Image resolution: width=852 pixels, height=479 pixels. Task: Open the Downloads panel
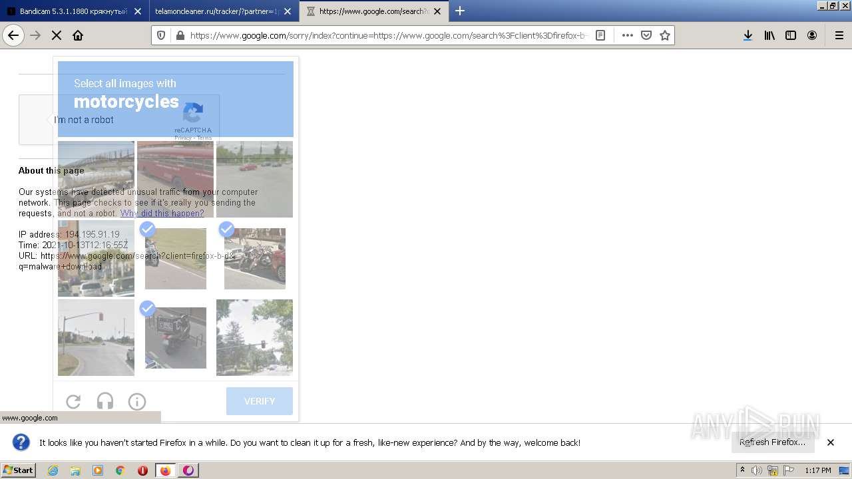point(748,35)
